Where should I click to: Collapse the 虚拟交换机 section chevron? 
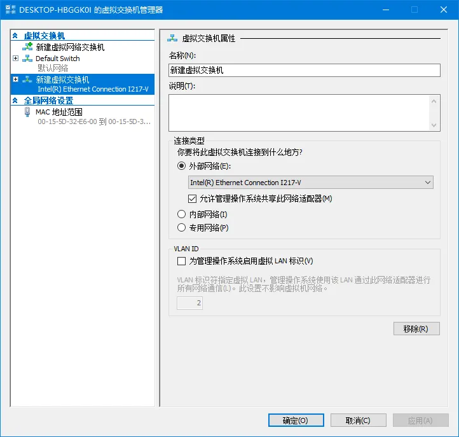point(15,36)
